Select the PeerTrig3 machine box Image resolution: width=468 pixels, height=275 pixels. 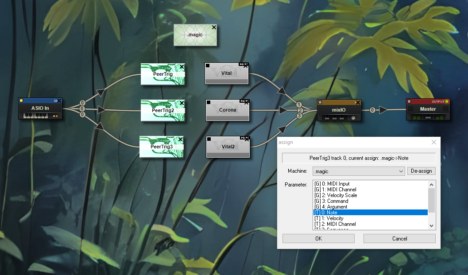point(162,147)
